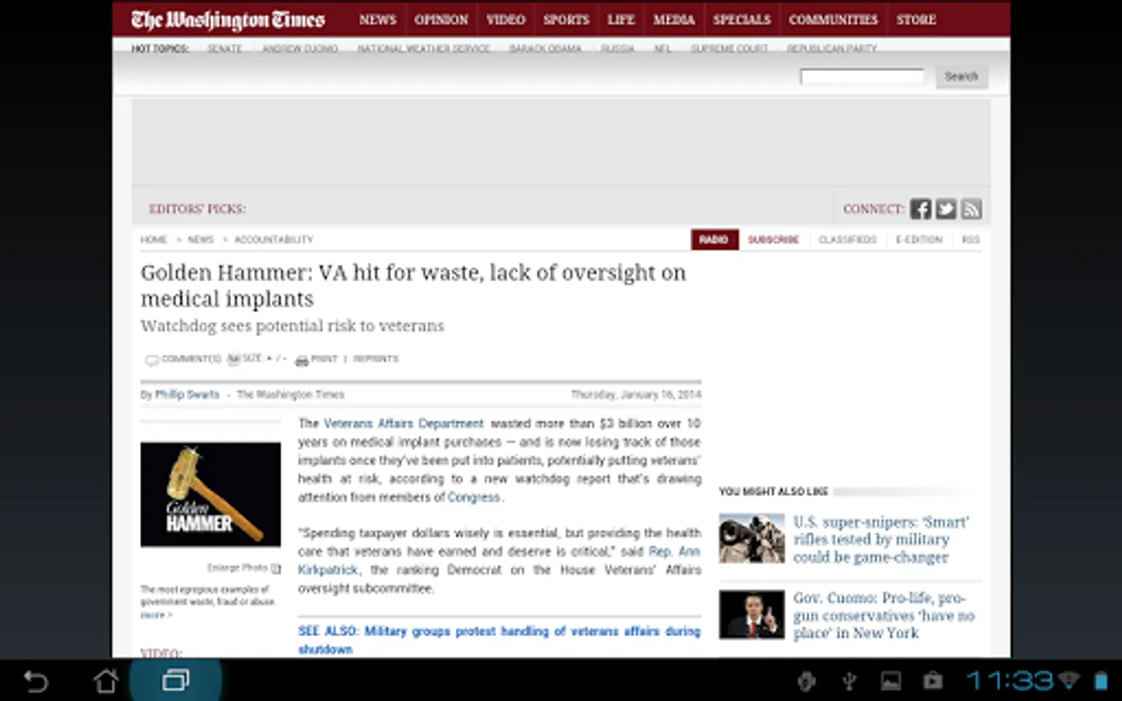The height and width of the screenshot is (701, 1122).
Task: Tap the Android back button
Action: pos(36,682)
